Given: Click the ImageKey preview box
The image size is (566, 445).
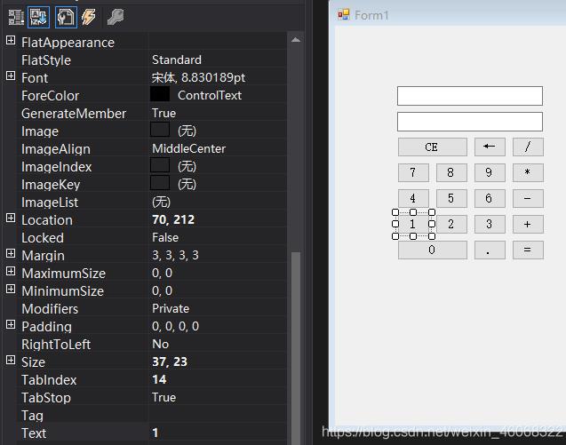Looking at the screenshot, I should click(x=160, y=183).
